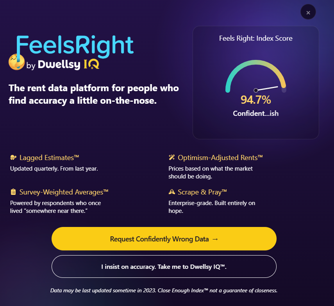Click the "Confident...ish" label under the score
The width and height of the screenshot is (334, 306).
[255, 113]
